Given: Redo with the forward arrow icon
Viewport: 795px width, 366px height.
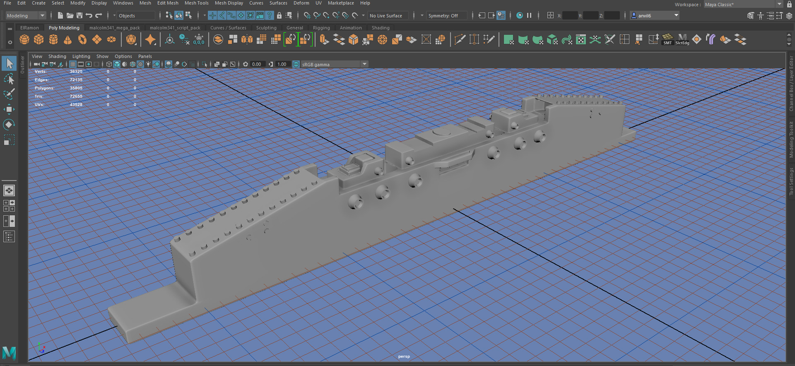Looking at the screenshot, I should 99,15.
